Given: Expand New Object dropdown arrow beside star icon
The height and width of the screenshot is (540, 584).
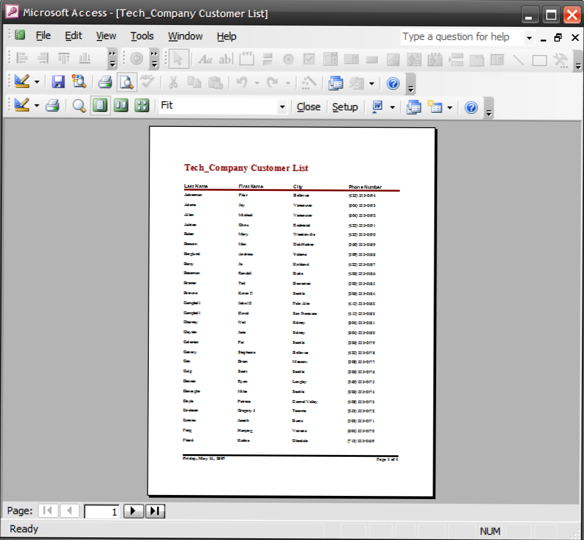Looking at the screenshot, I should (x=450, y=108).
